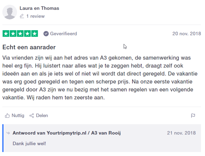
Task: Open the reviewer name Laura en Thomas
Action: (39, 8)
